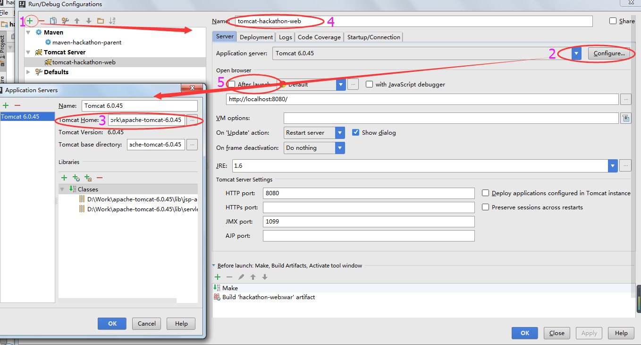
Task: Remove the selected run configuration
Action: click(x=42, y=21)
